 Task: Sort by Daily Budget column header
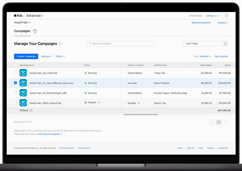pos(206,65)
